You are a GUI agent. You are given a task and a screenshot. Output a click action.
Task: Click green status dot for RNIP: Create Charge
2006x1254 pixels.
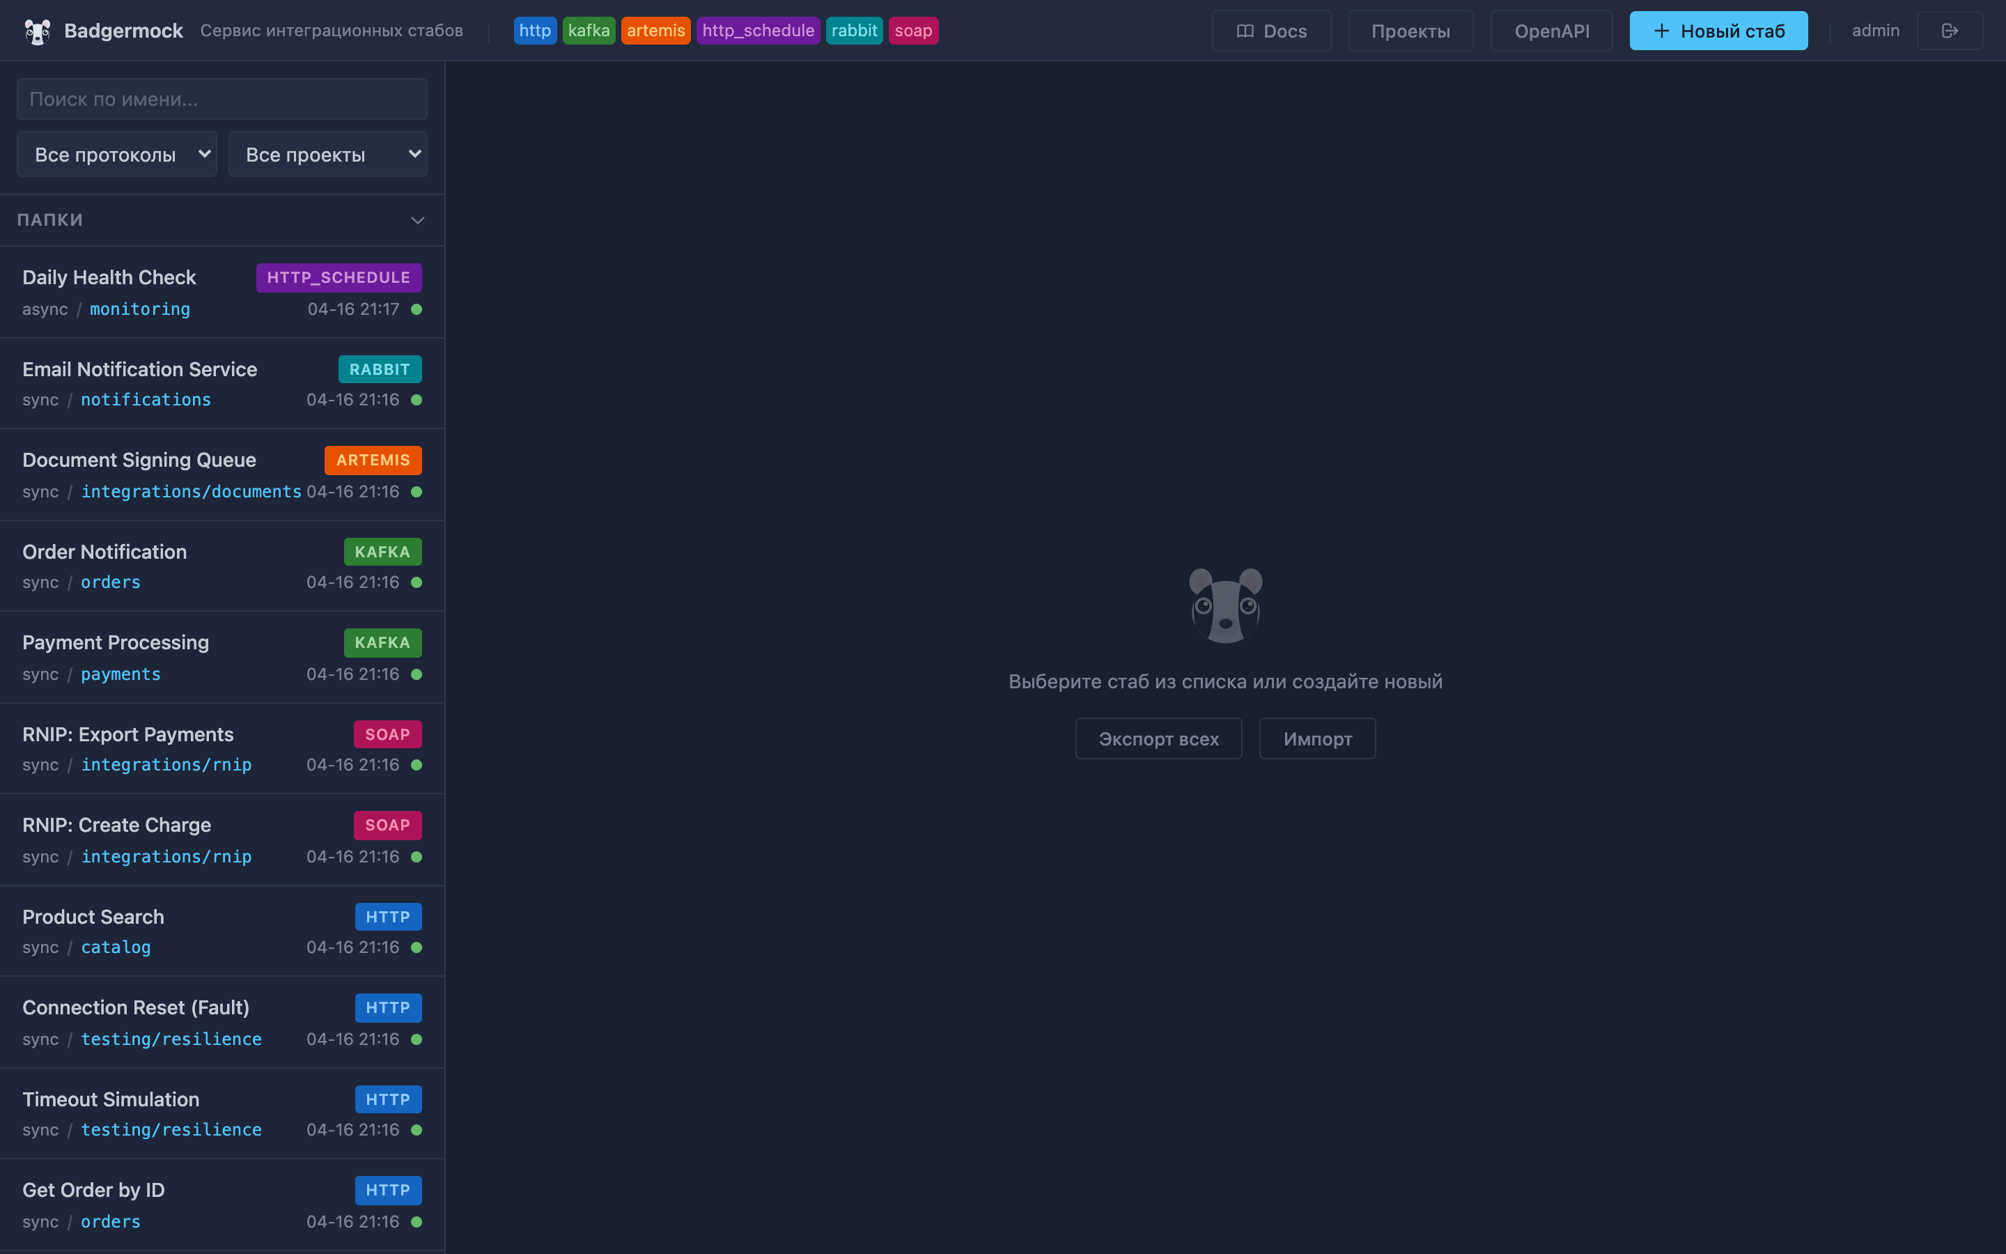(x=417, y=857)
